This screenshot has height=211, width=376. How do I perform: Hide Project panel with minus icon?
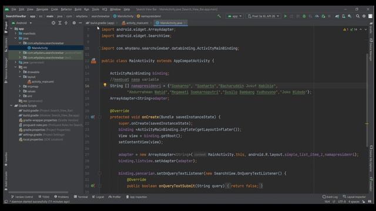[80, 23]
